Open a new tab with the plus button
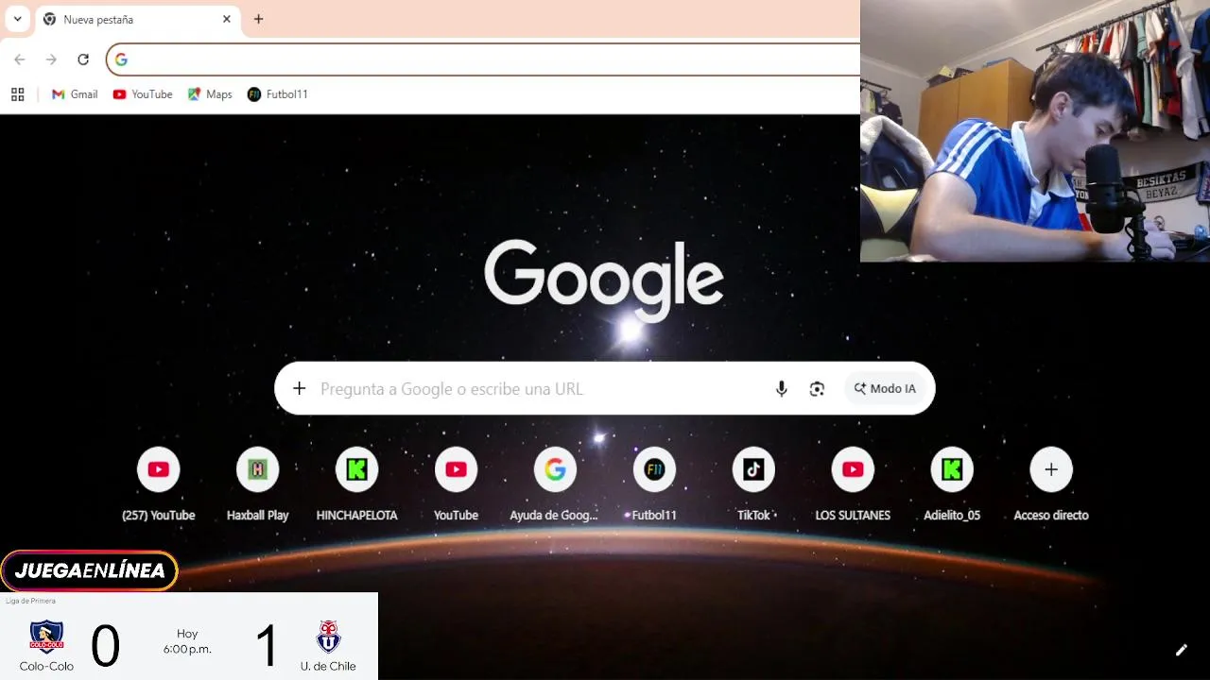Screen dimensions: 1210x680 coord(258,19)
